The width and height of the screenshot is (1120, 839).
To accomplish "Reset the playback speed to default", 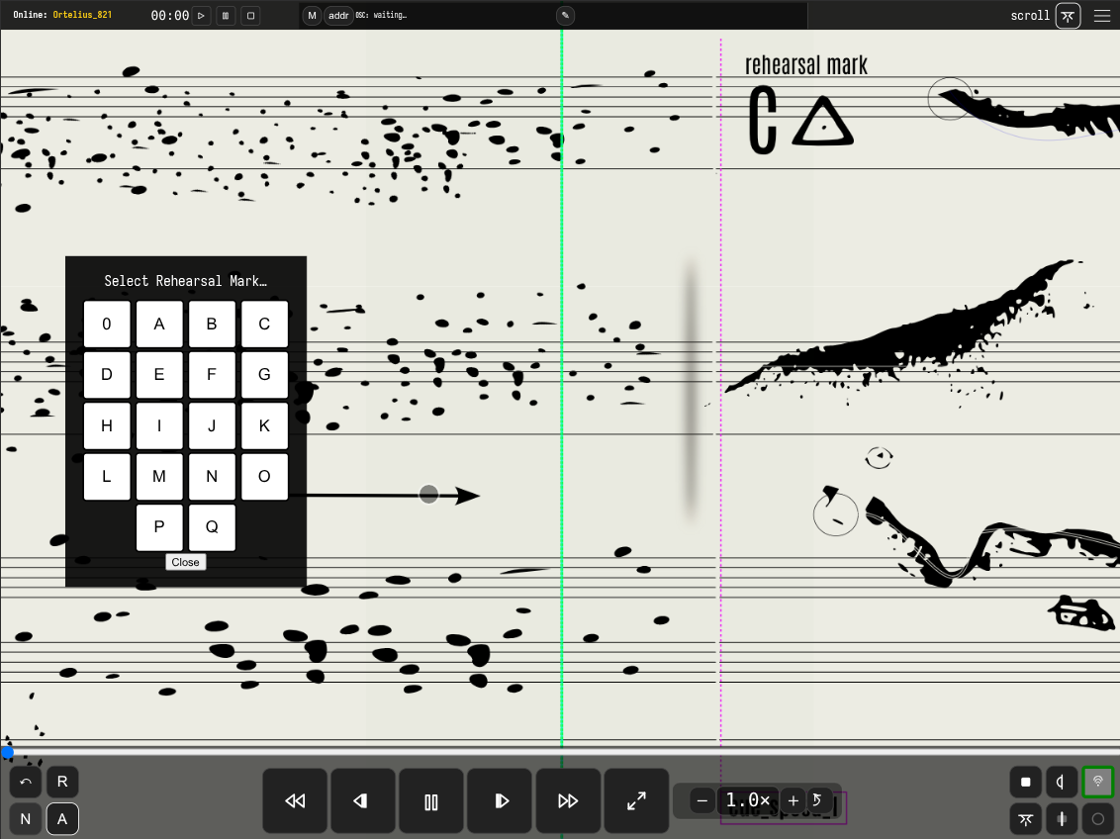I will 817,800.
